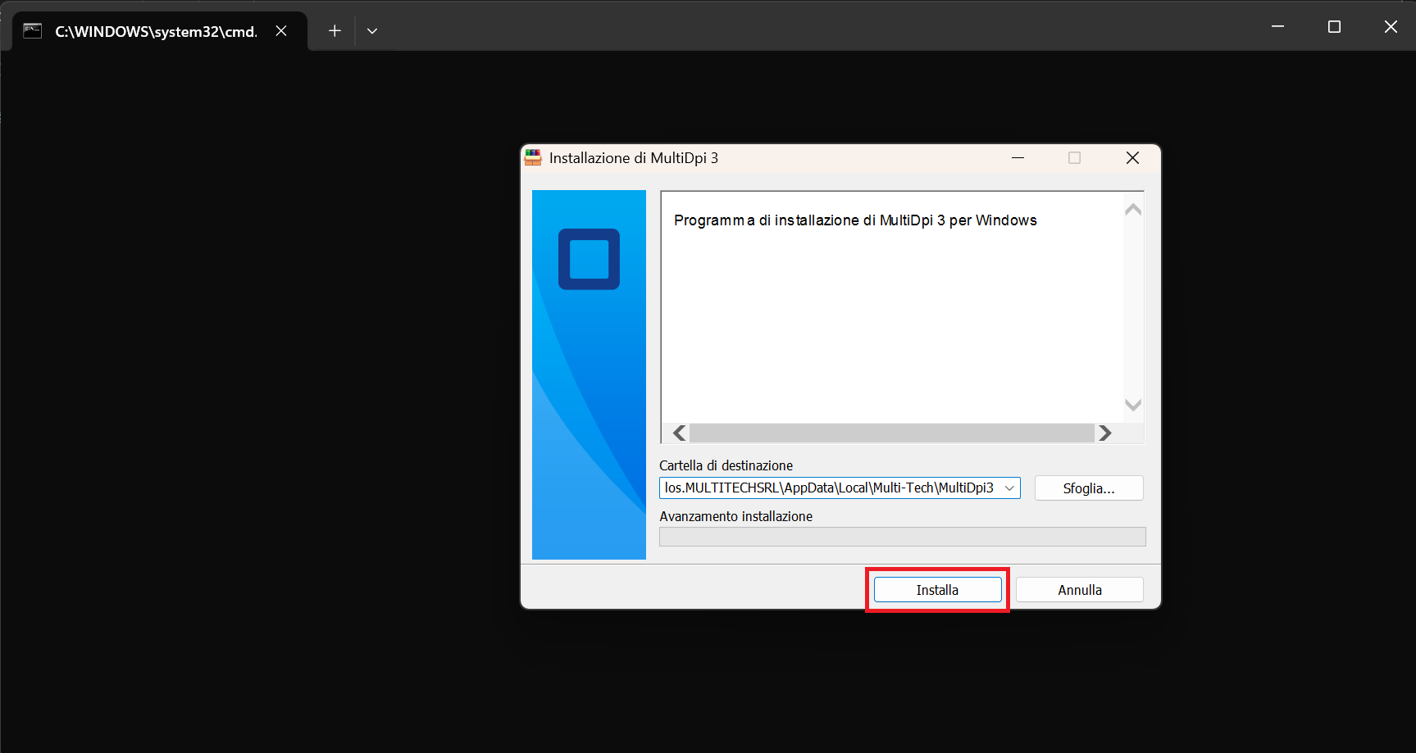1416x753 pixels.
Task: Click the installer description scroll up arrow
Action: point(1133,210)
